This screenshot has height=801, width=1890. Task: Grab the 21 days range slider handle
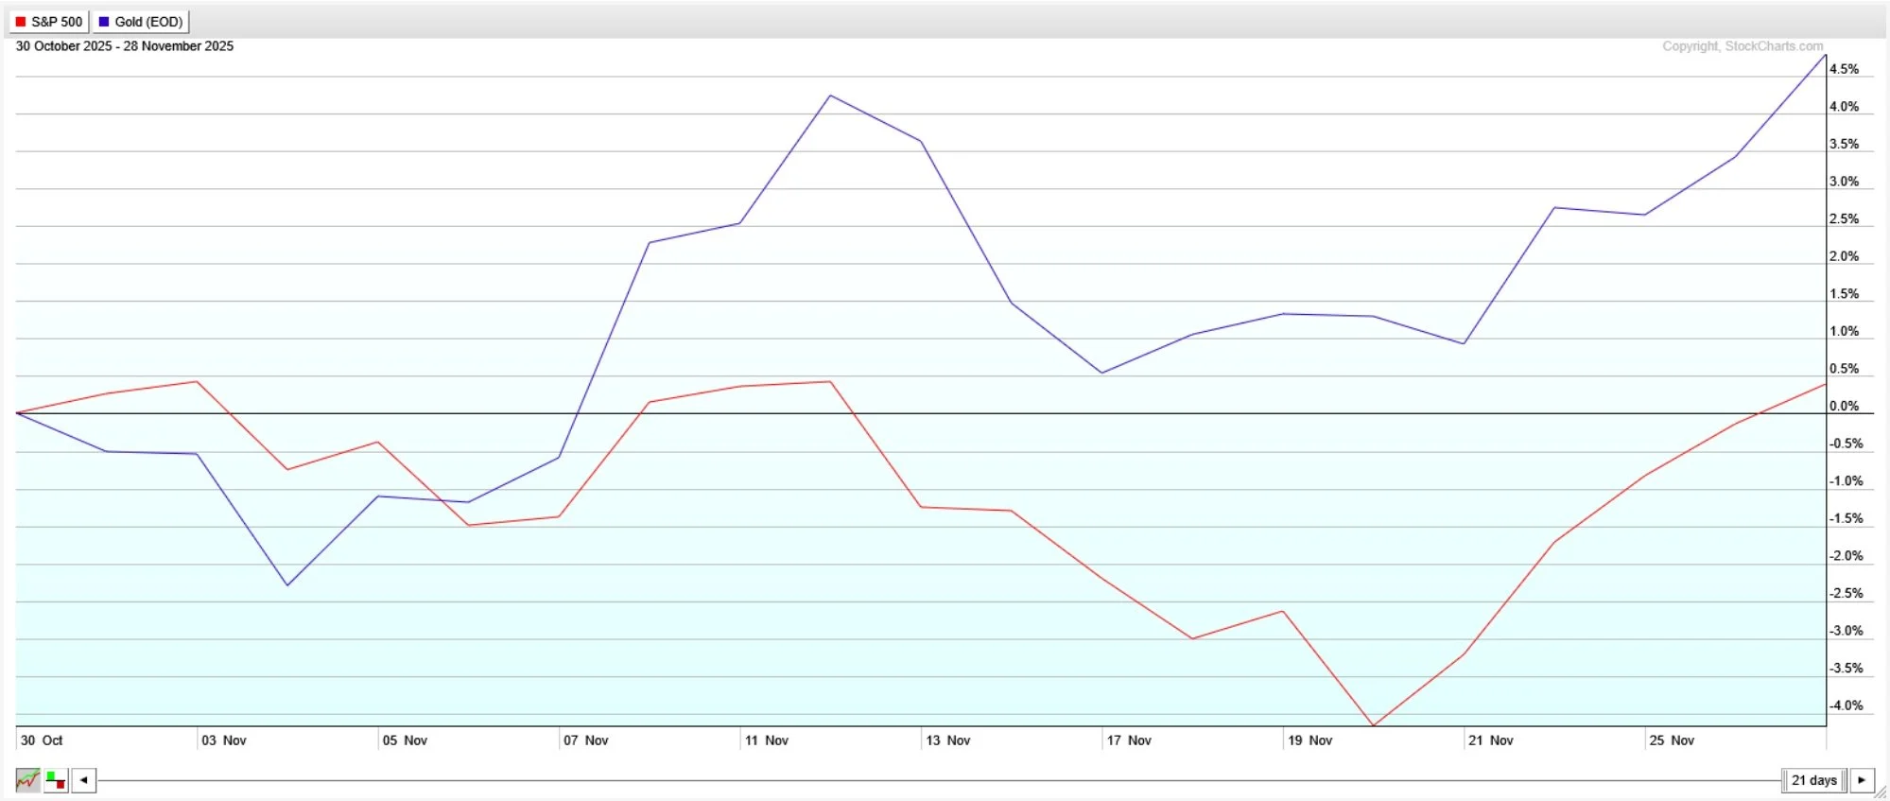coord(1814,780)
